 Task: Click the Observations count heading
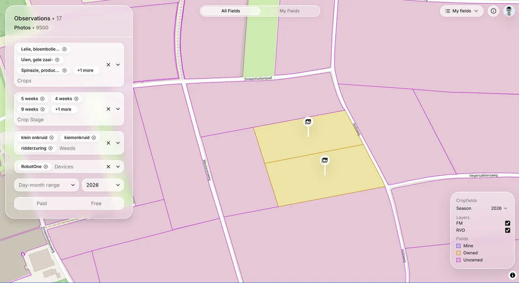pos(38,18)
